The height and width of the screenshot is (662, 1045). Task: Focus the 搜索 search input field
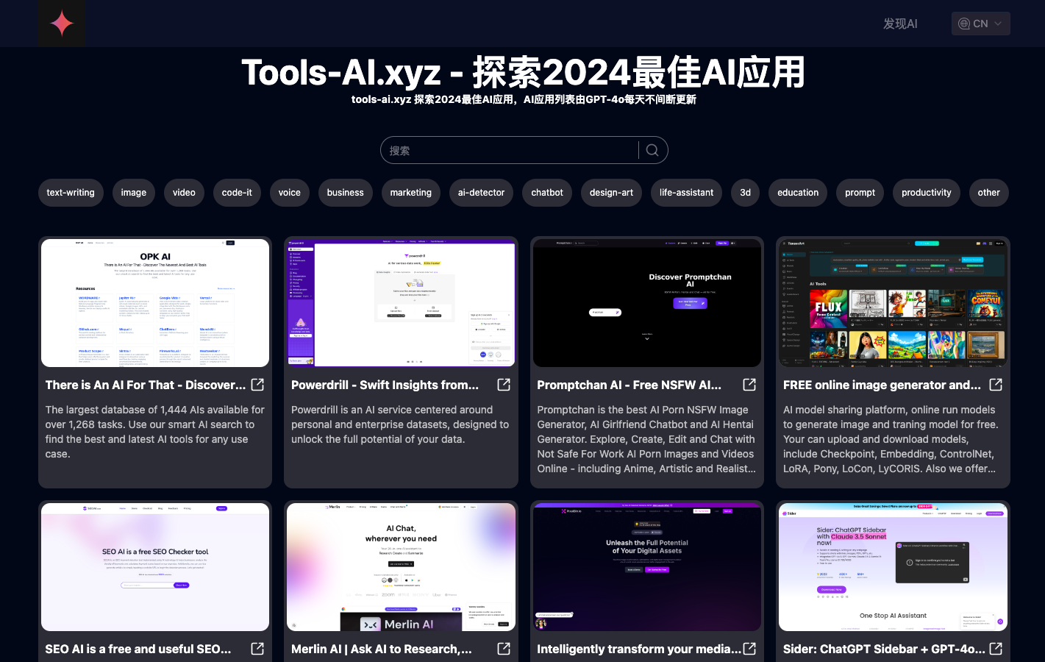[509, 150]
